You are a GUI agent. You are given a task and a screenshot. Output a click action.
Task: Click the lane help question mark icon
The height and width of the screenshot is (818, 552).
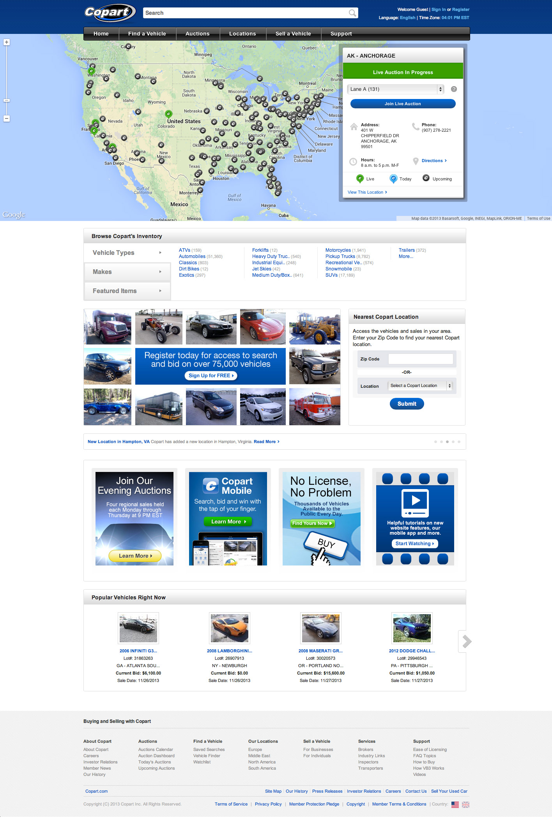[x=454, y=89]
